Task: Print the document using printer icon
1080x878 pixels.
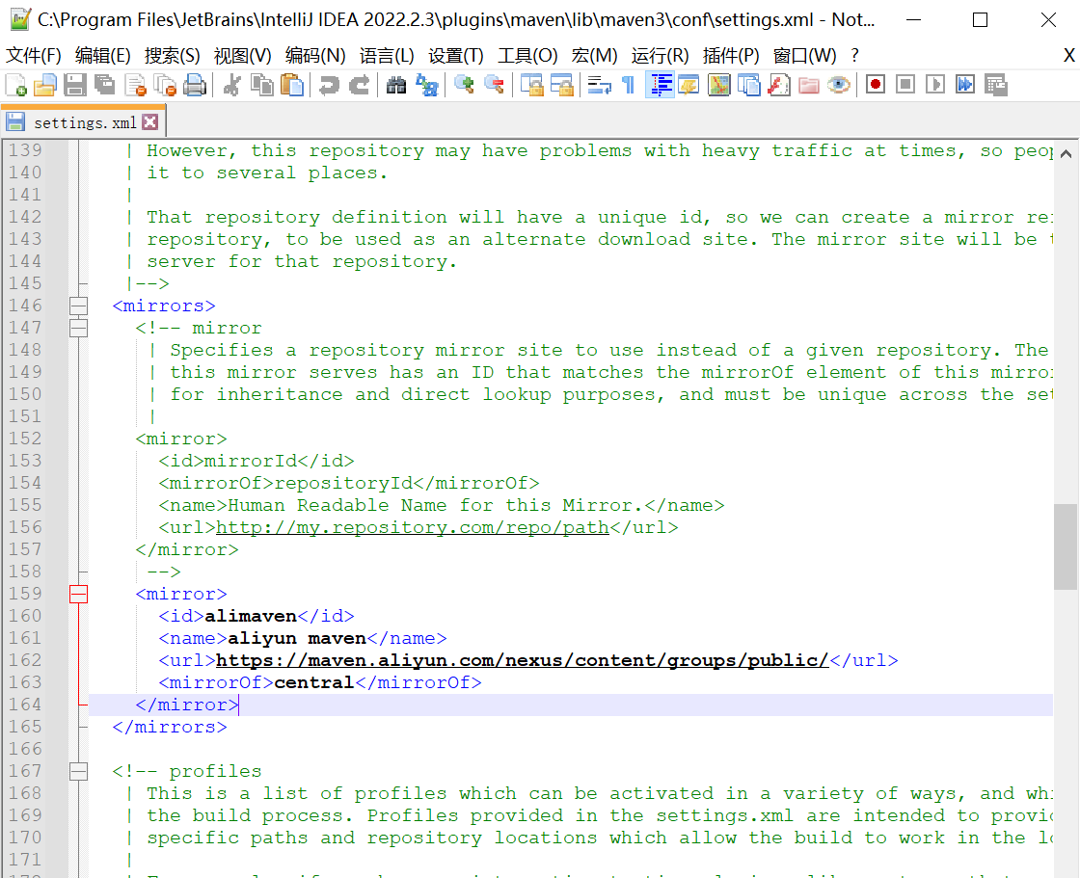Action: 195,85
